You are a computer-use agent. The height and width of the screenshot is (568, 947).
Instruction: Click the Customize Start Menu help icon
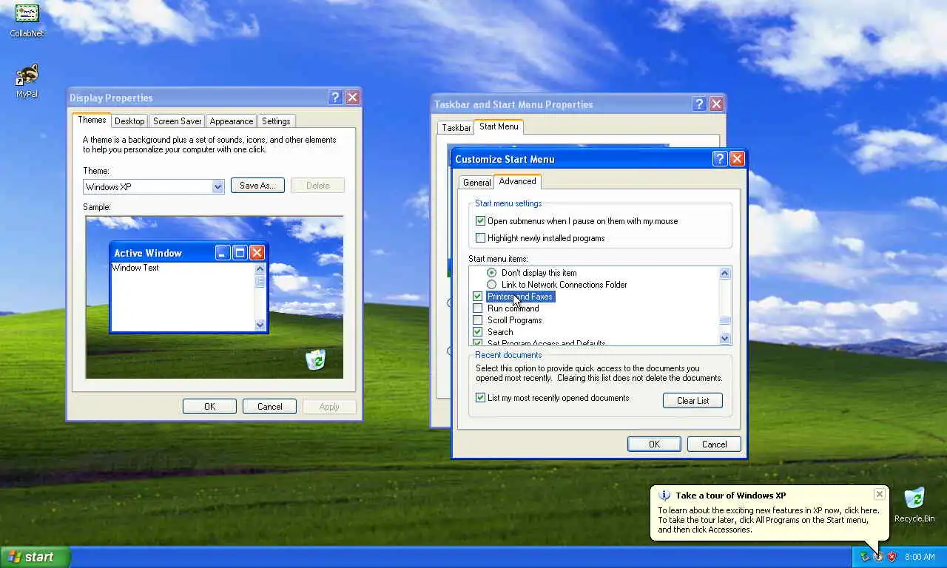(x=720, y=159)
